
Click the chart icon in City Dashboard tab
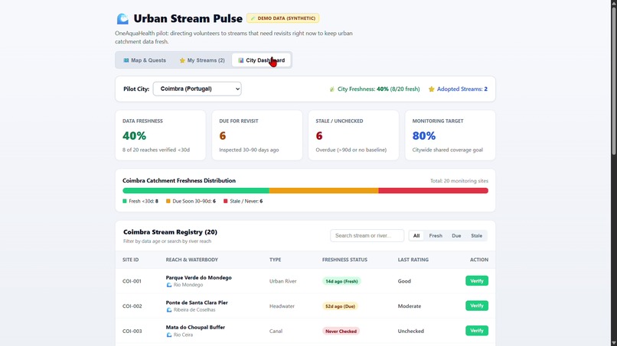coord(241,60)
